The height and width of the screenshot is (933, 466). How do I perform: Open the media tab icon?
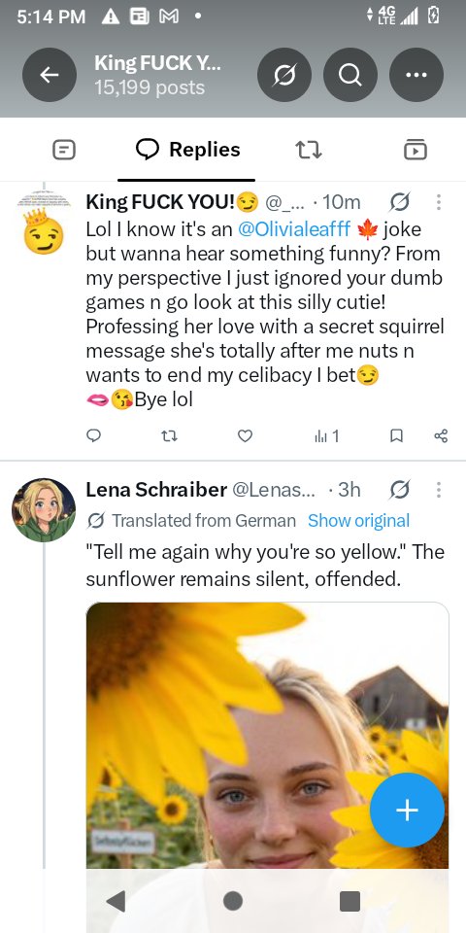pos(416,150)
